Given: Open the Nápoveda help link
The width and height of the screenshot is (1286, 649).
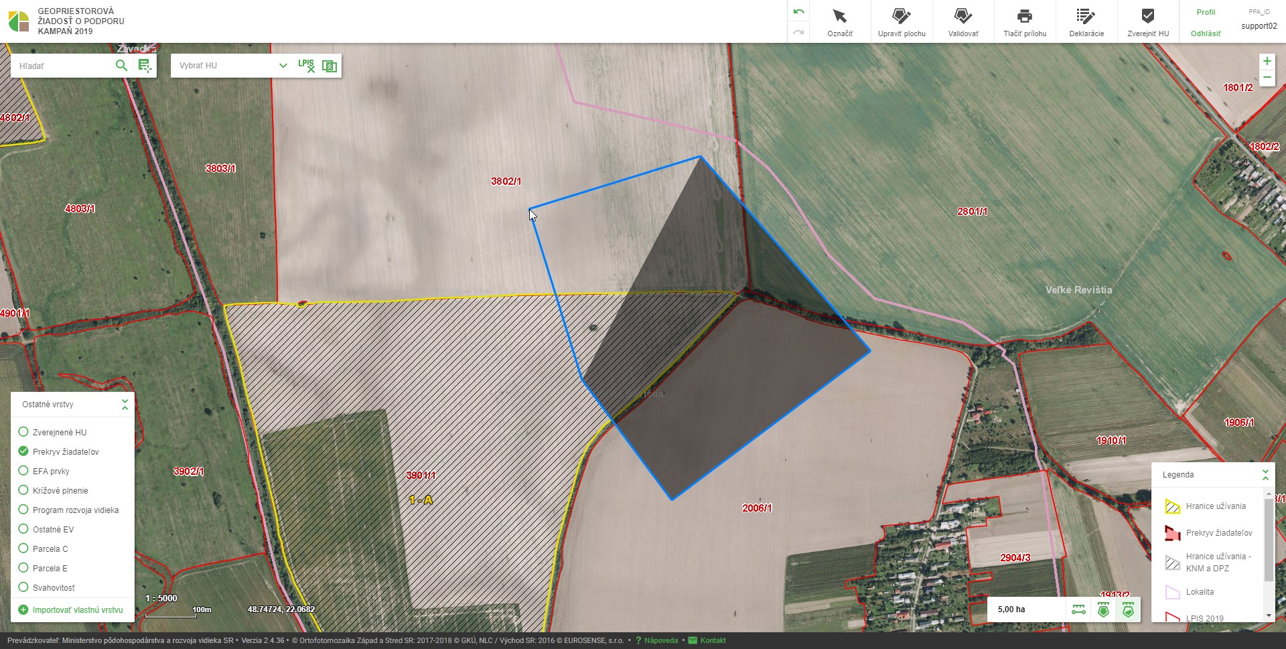Looking at the screenshot, I should (x=656, y=640).
